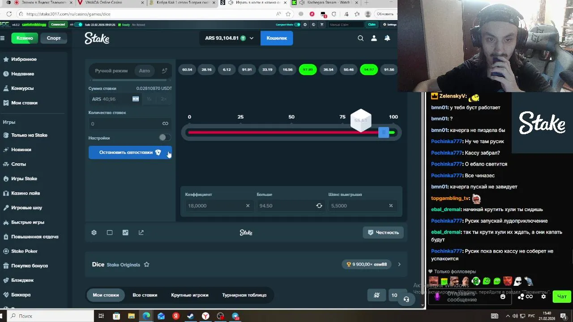Viewport: 573px width, 322px height.
Task: Open the user profile icon
Action: (374, 38)
